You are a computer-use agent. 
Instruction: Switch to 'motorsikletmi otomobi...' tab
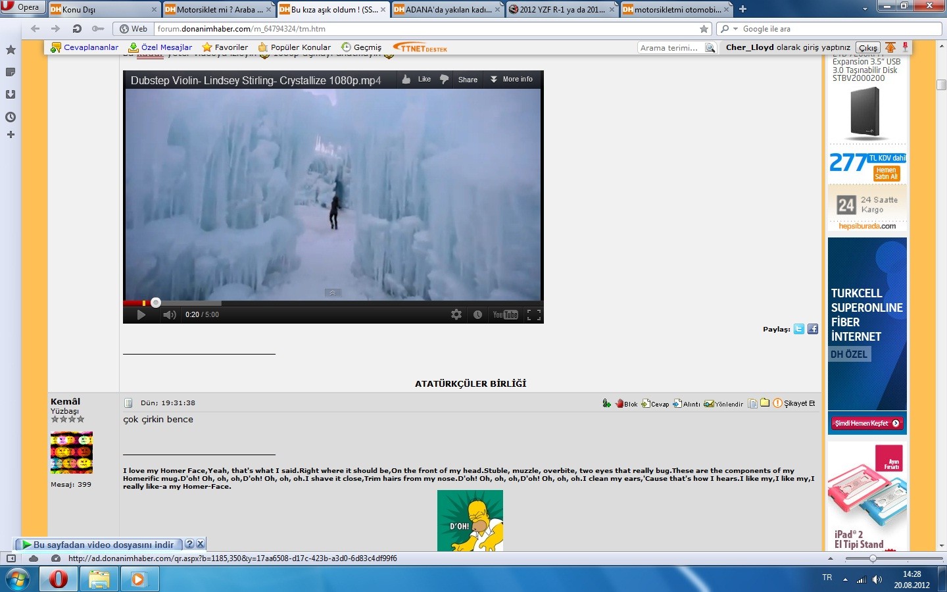676,9
